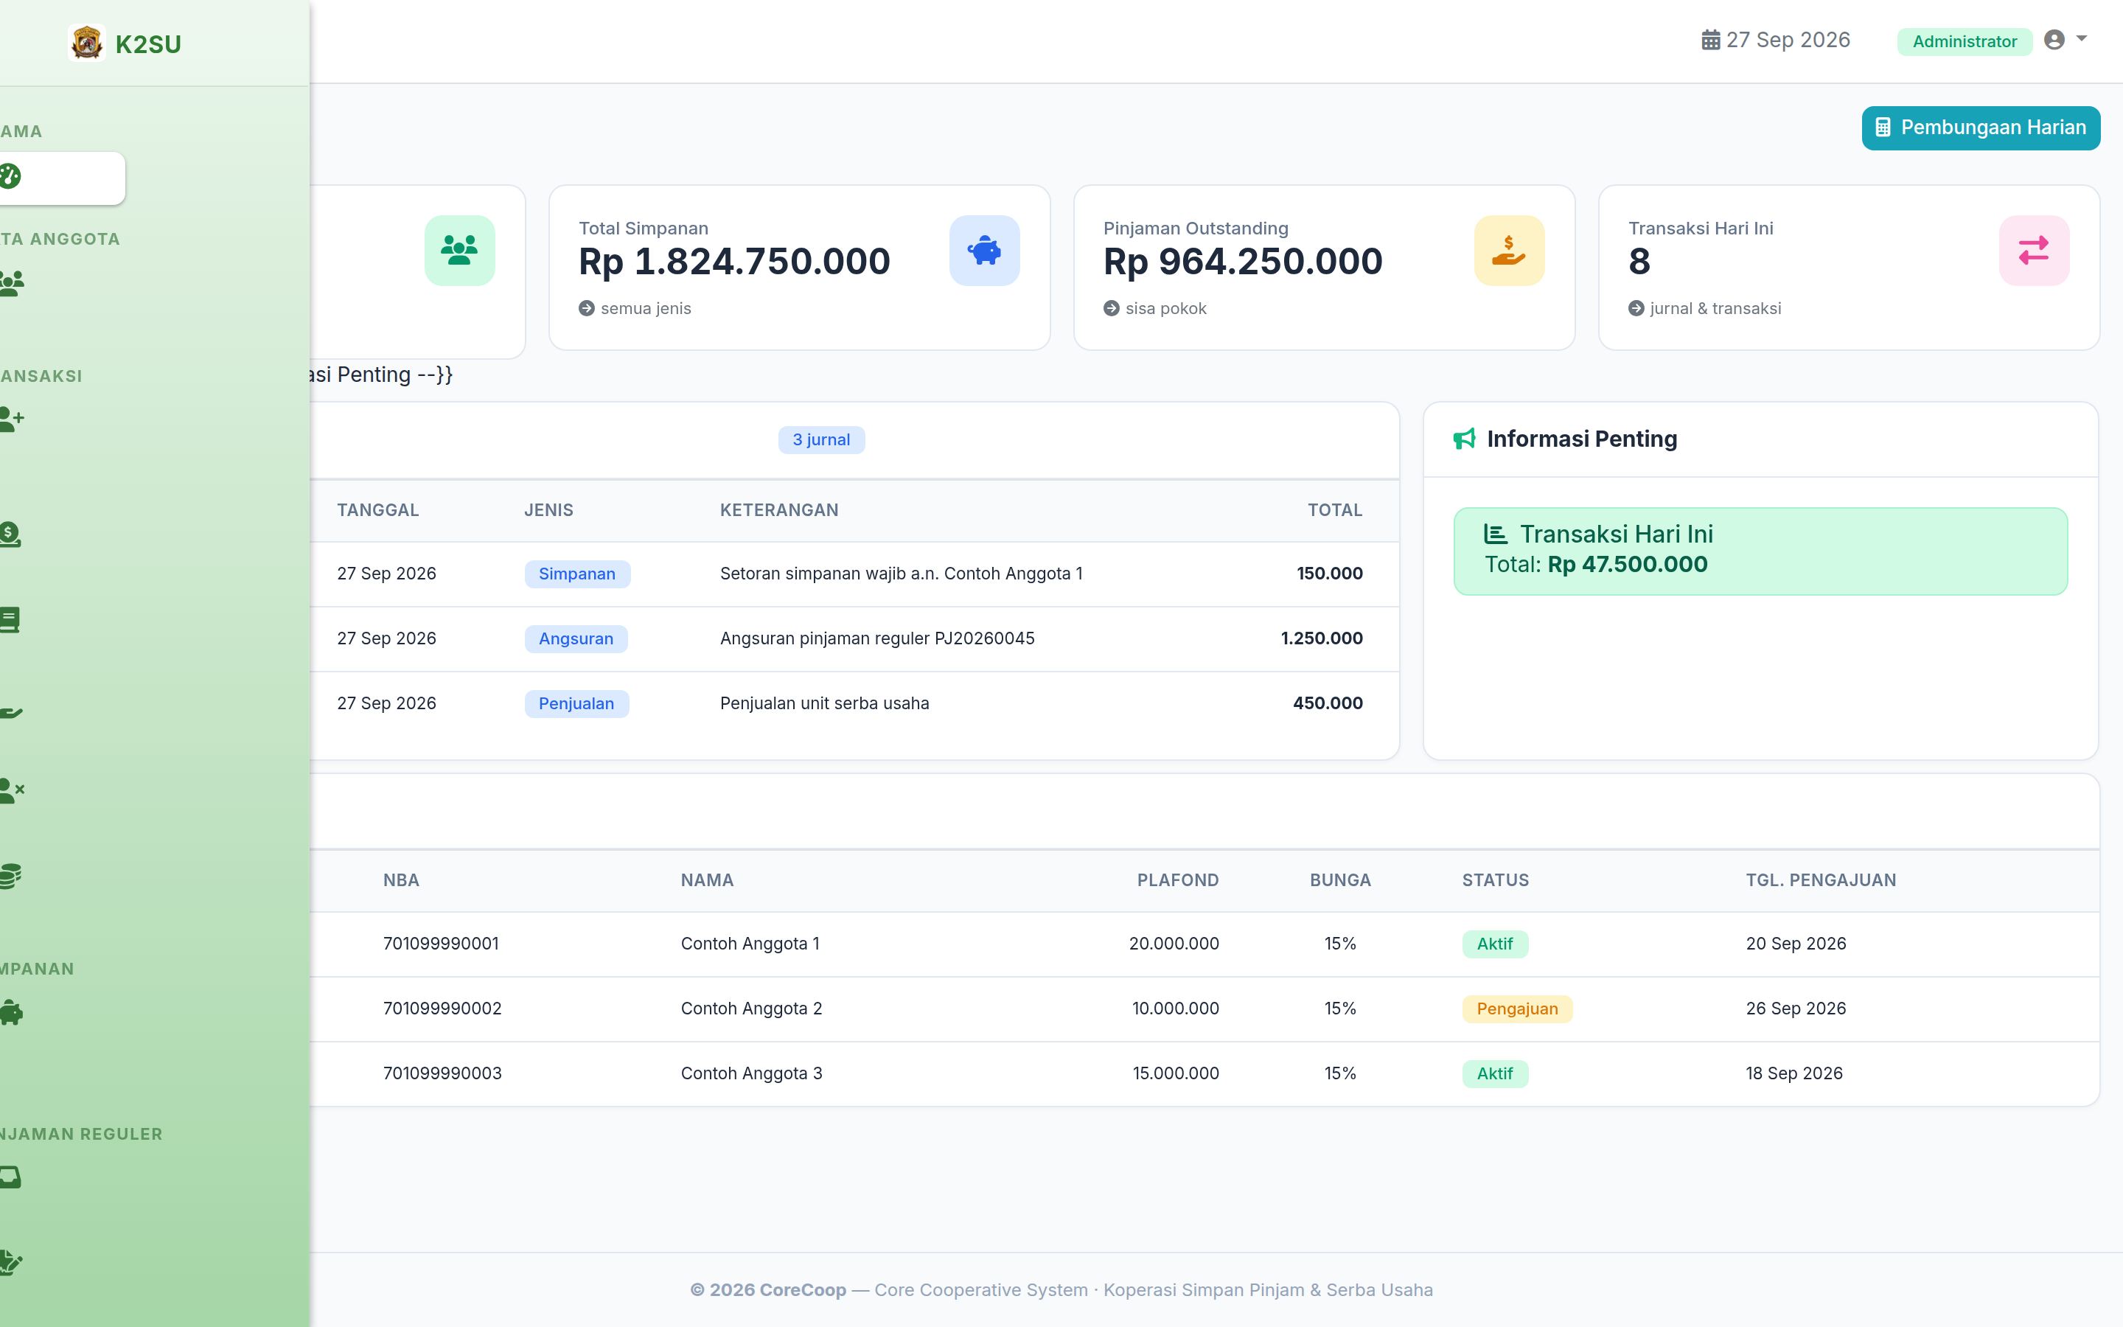Click NBA 701099990002 cell
The width and height of the screenshot is (2123, 1327).
click(x=442, y=1009)
